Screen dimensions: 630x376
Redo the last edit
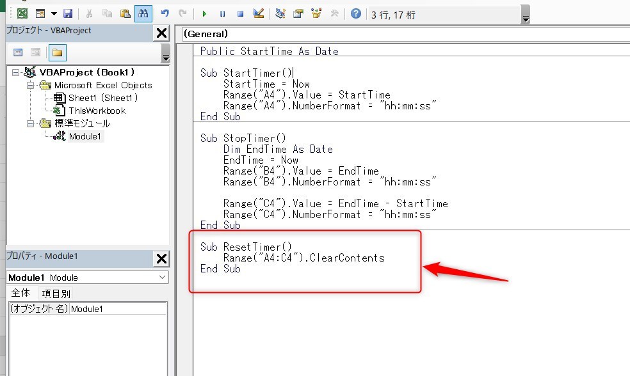tap(183, 13)
